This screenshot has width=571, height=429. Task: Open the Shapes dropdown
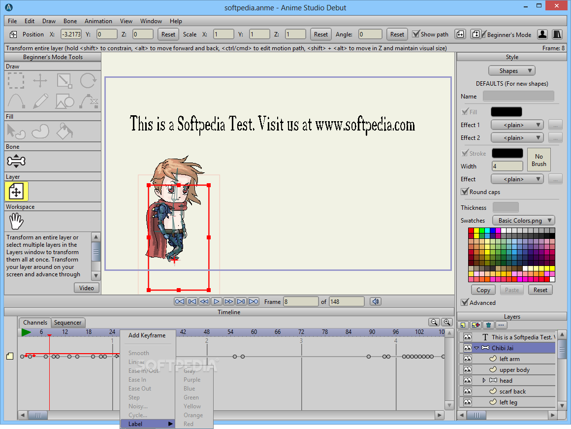(x=511, y=71)
